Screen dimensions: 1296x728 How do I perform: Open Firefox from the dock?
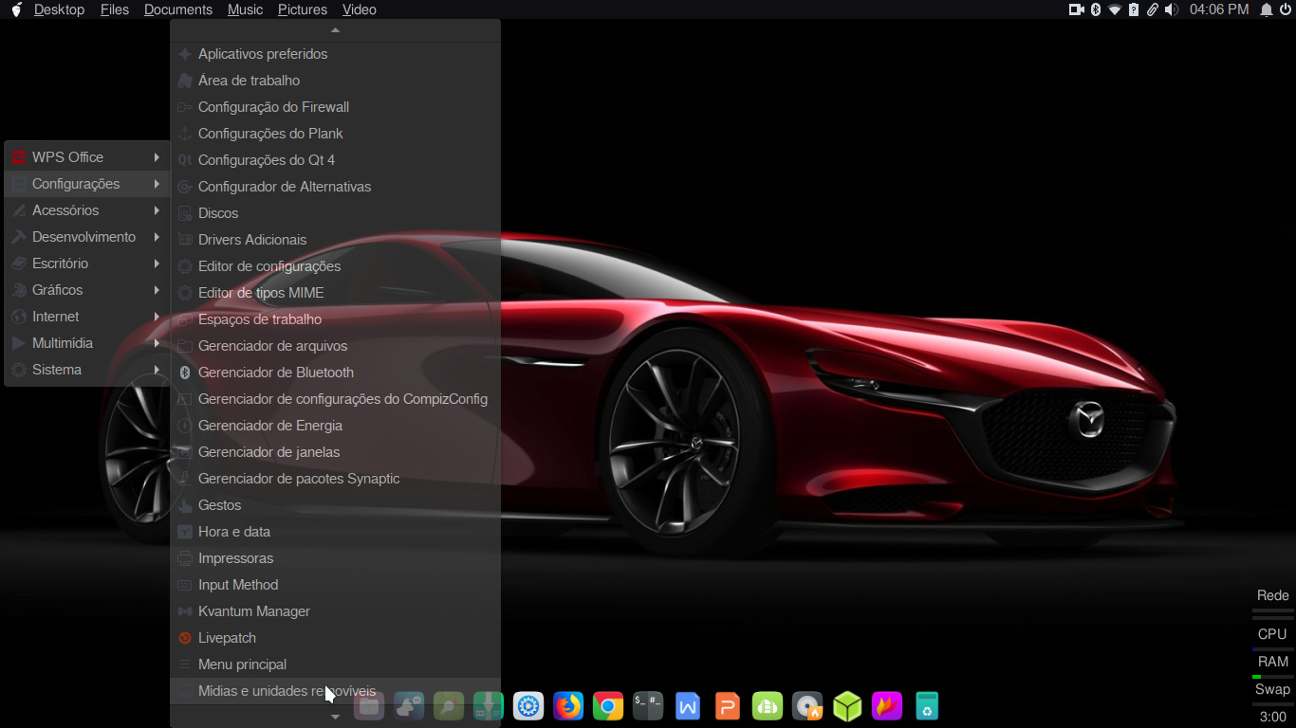(568, 706)
